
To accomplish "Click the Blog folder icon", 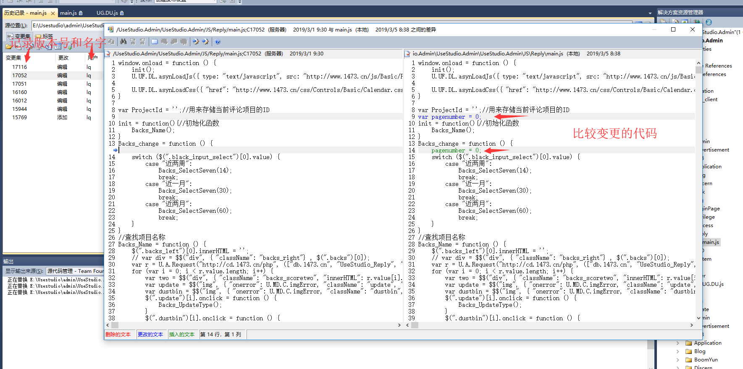I will 688,351.
